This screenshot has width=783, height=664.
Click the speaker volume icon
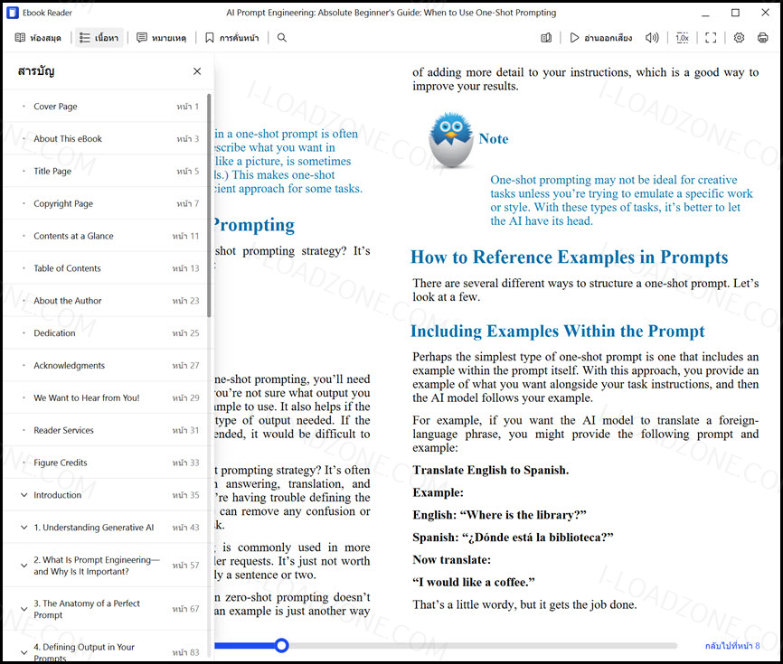(652, 38)
